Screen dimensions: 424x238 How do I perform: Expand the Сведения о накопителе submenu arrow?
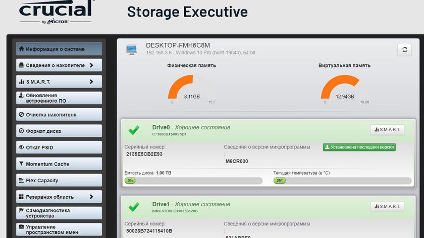click(91, 65)
